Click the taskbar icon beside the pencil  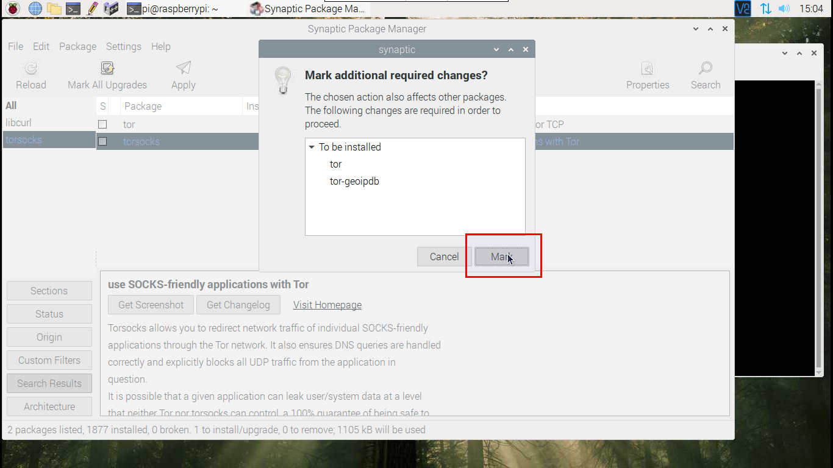coord(111,9)
